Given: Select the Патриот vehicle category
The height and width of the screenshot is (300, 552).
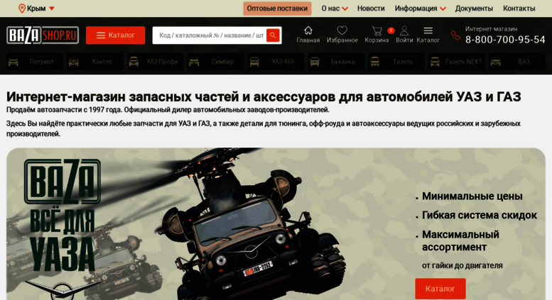Looking at the screenshot, I should 35,62.
